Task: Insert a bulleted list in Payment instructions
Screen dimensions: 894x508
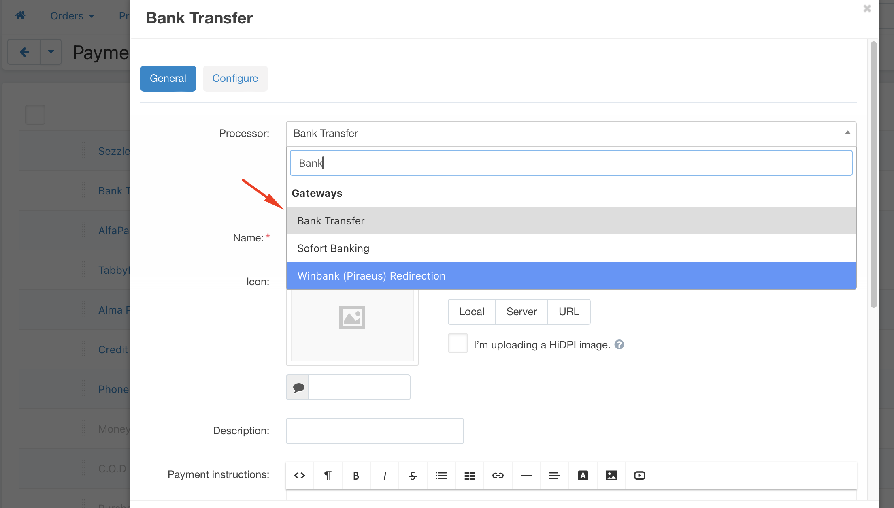Action: 441,475
